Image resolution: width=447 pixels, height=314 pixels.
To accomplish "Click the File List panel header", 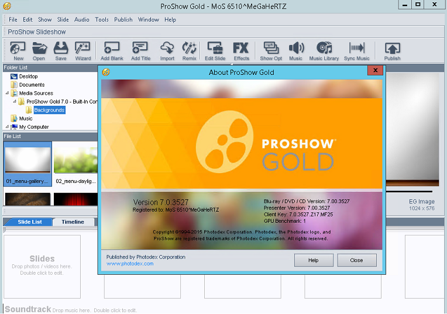I will click(x=50, y=136).
